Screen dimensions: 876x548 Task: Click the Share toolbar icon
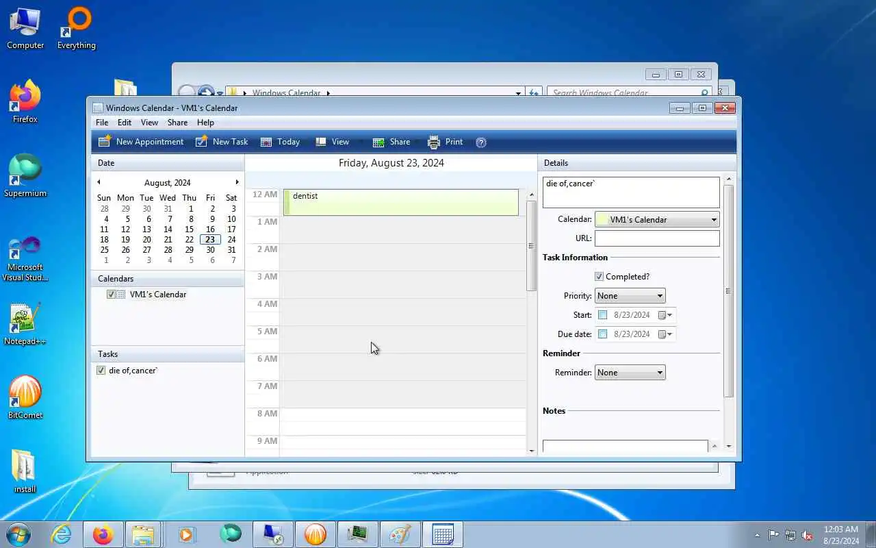[x=378, y=142]
